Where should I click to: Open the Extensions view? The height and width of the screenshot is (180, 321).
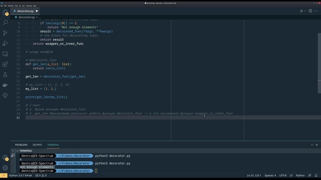(x=5, y=64)
